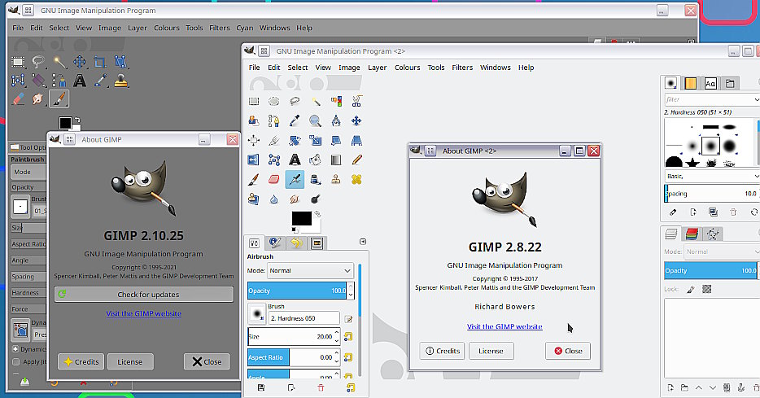
Task: Expand the Basic brush tag dropdown
Action: point(711,176)
